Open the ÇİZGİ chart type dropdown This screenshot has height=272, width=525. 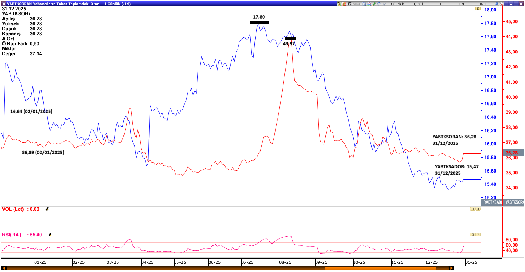(419, 4)
